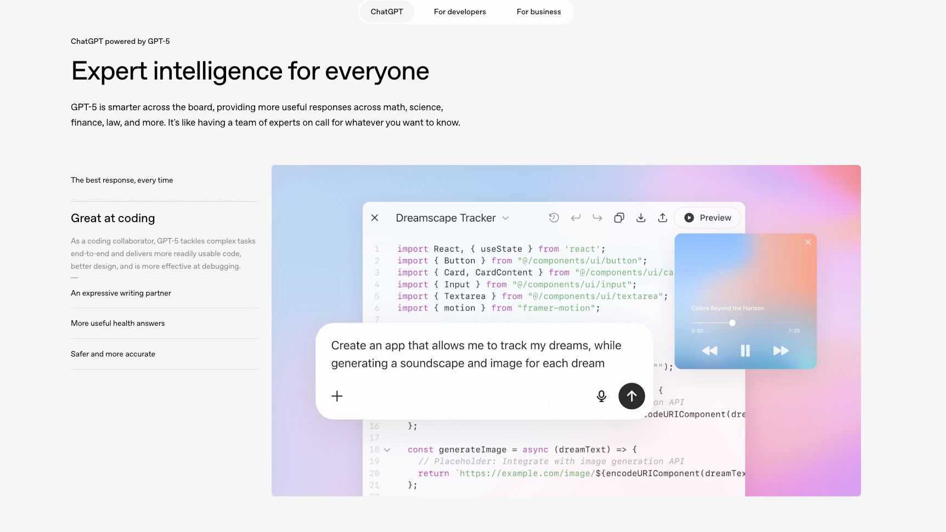Select the For business tab

[538, 12]
